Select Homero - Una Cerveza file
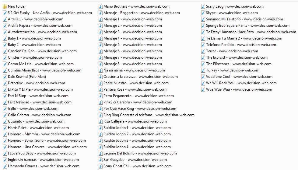 click(x=47, y=147)
